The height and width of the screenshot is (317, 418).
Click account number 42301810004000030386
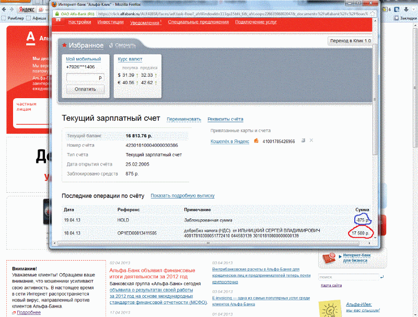coord(152,145)
